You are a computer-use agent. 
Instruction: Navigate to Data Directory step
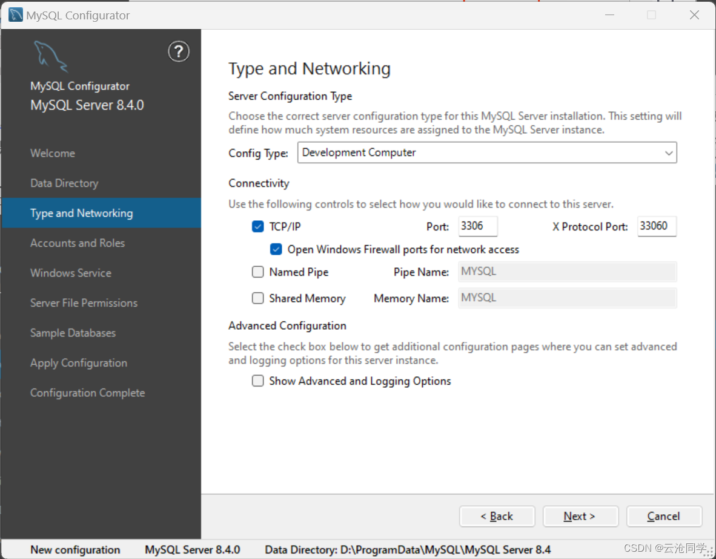[64, 183]
